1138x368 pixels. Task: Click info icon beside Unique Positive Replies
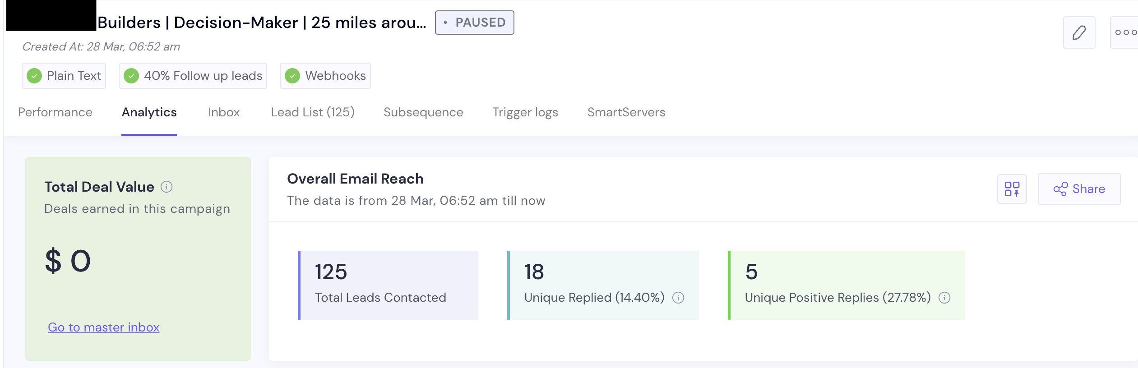pyautogui.click(x=944, y=298)
